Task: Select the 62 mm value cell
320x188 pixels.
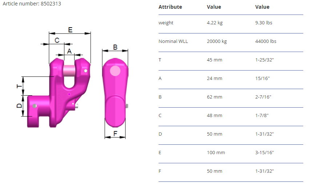Action: (x=214, y=97)
